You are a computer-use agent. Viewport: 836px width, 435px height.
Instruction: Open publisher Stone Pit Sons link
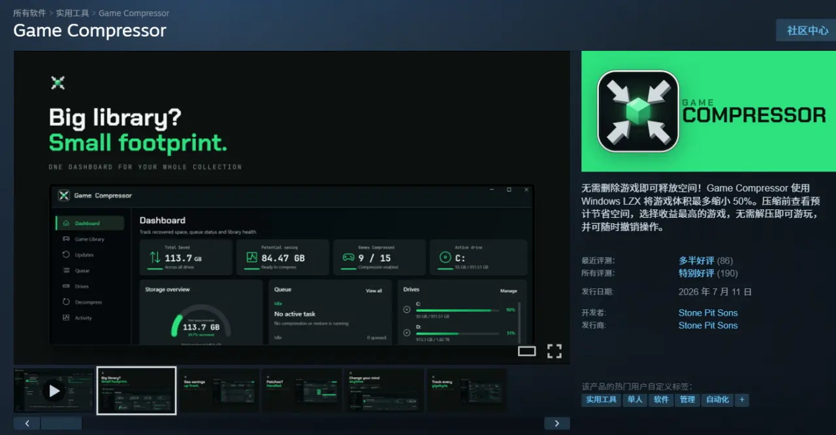click(x=708, y=325)
